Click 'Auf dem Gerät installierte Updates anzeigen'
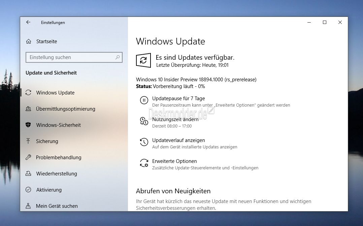 click(195, 147)
